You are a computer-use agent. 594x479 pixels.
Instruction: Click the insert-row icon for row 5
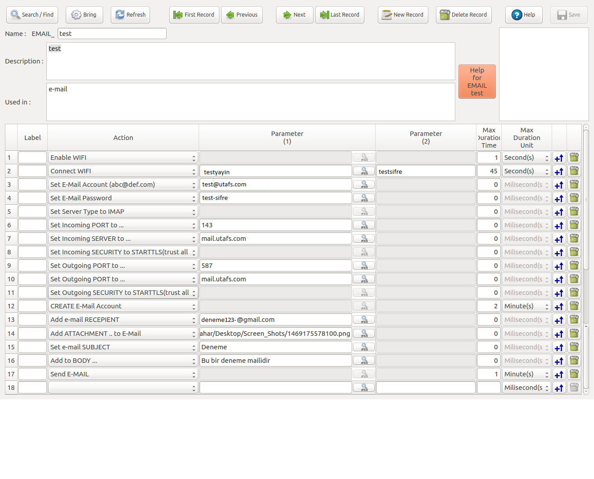click(559, 212)
